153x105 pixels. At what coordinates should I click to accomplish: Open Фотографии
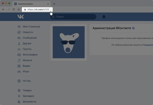coord(30,55)
